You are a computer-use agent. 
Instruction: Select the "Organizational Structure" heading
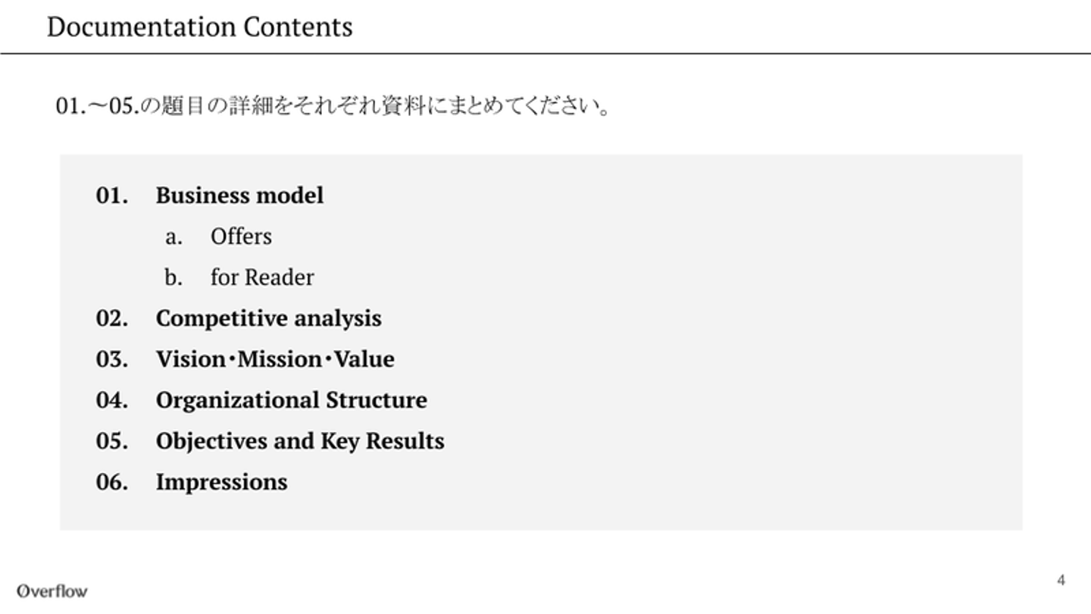(x=291, y=400)
